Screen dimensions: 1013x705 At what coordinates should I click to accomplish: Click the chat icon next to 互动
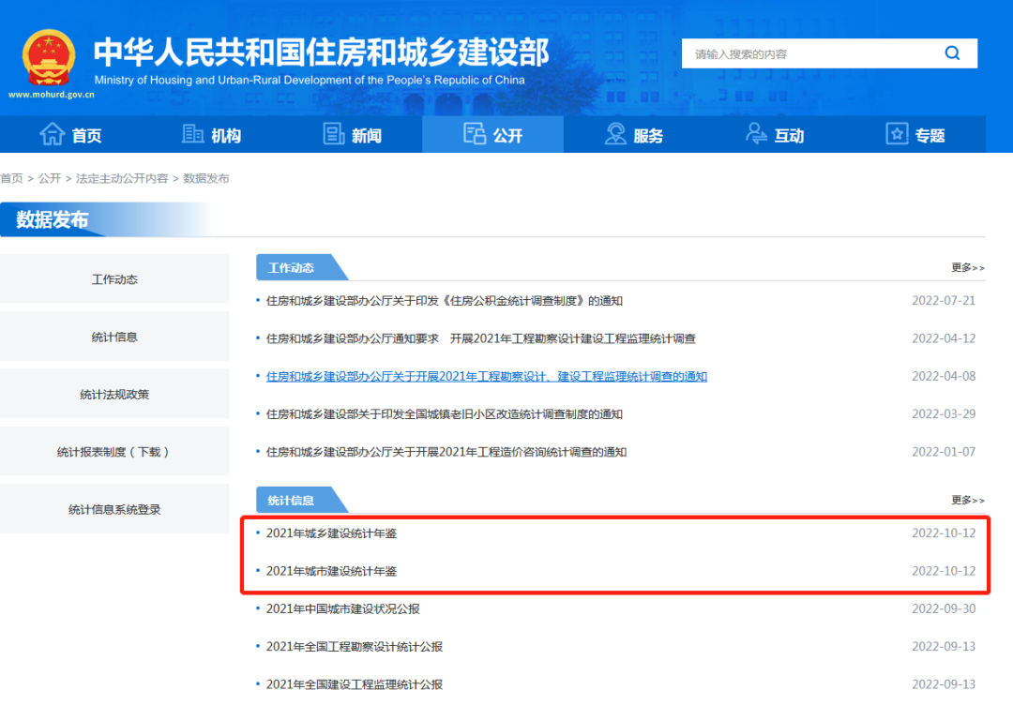[x=755, y=133]
